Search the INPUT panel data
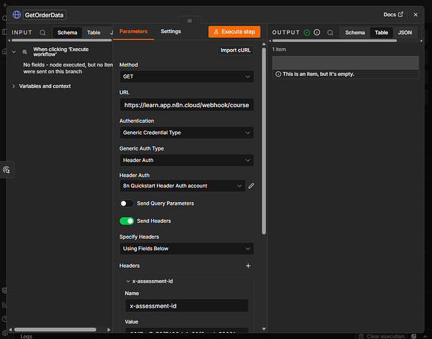 [x=43, y=33]
